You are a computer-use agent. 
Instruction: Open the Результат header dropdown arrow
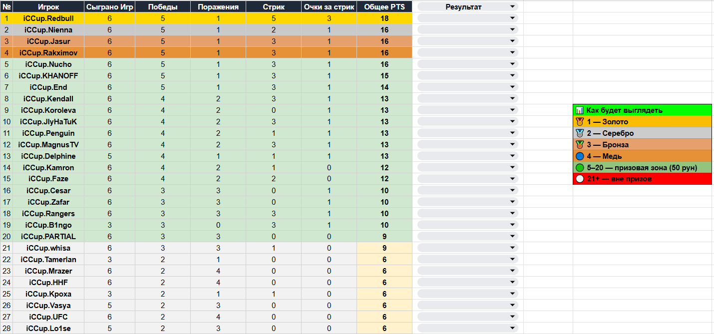coord(512,7)
